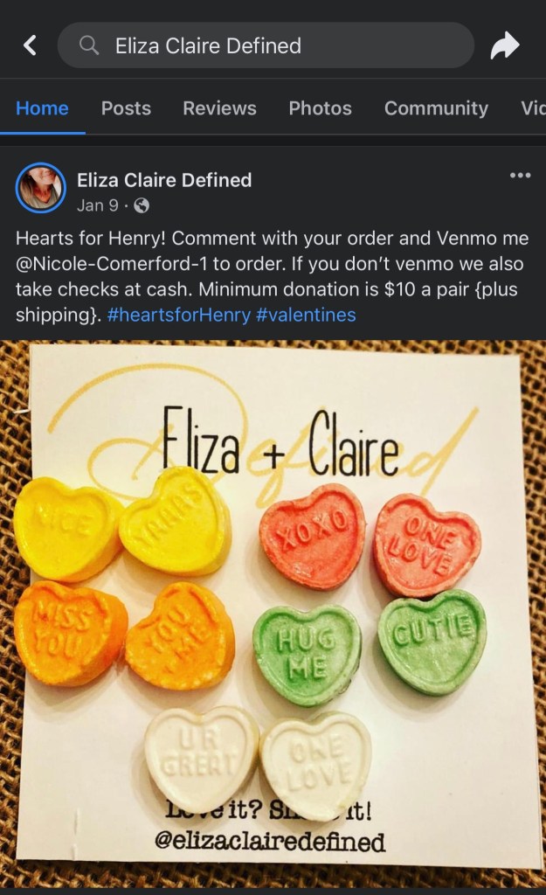Viewport: 546px width, 895px height.
Task: Click the Jan 9 post timestamp
Action: 98,205
